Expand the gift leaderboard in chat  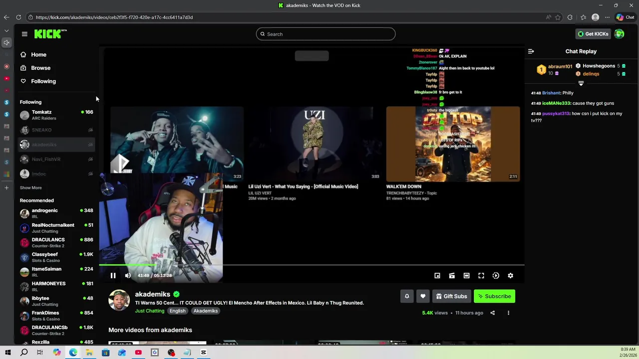pos(581,83)
